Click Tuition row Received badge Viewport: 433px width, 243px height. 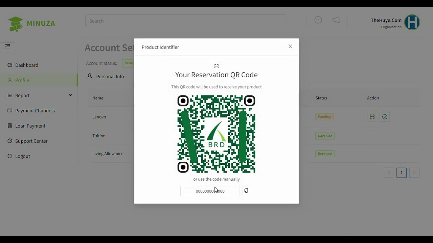pyautogui.click(x=325, y=136)
